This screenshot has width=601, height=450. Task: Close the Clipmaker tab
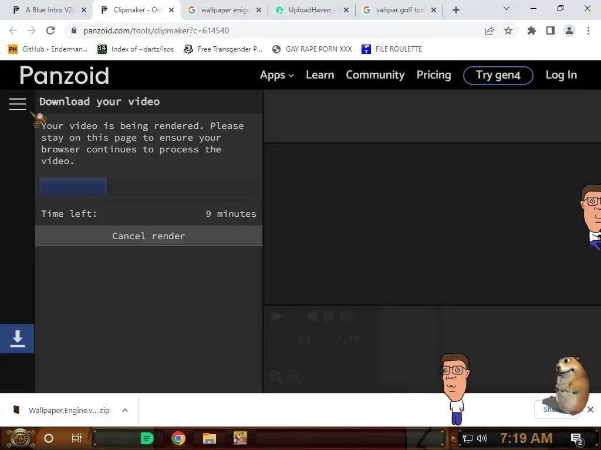[171, 10]
